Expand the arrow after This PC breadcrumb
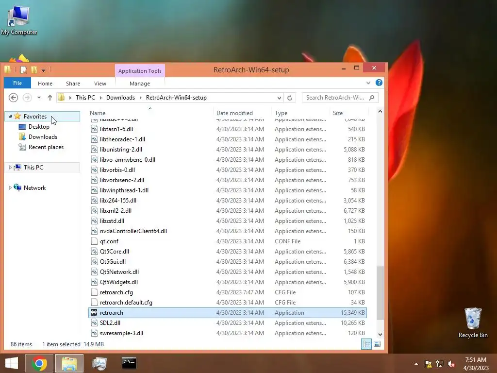The image size is (497, 373). [x=101, y=98]
